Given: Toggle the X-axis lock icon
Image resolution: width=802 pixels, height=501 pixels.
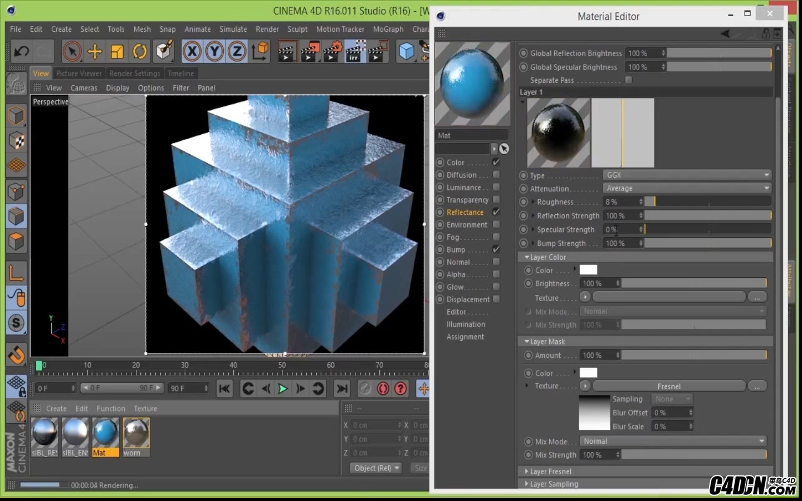Looking at the screenshot, I should (x=192, y=52).
